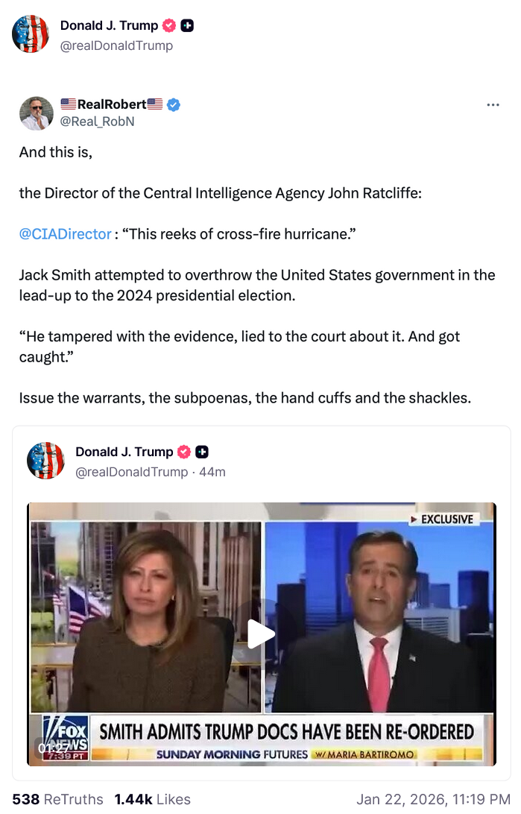Open the @Real_RobN handle
The height and width of the screenshot is (814, 521).
pos(97,122)
